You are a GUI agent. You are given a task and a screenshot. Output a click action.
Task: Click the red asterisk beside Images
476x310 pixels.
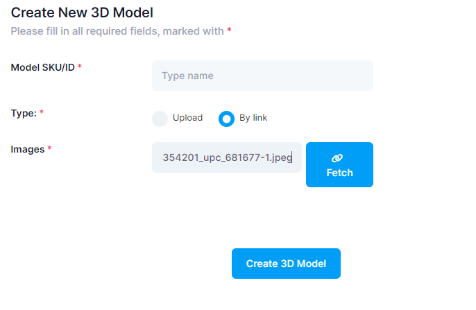pyautogui.click(x=49, y=149)
